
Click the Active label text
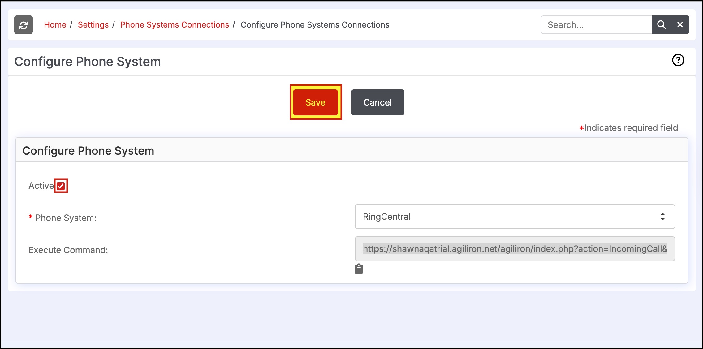(x=41, y=186)
